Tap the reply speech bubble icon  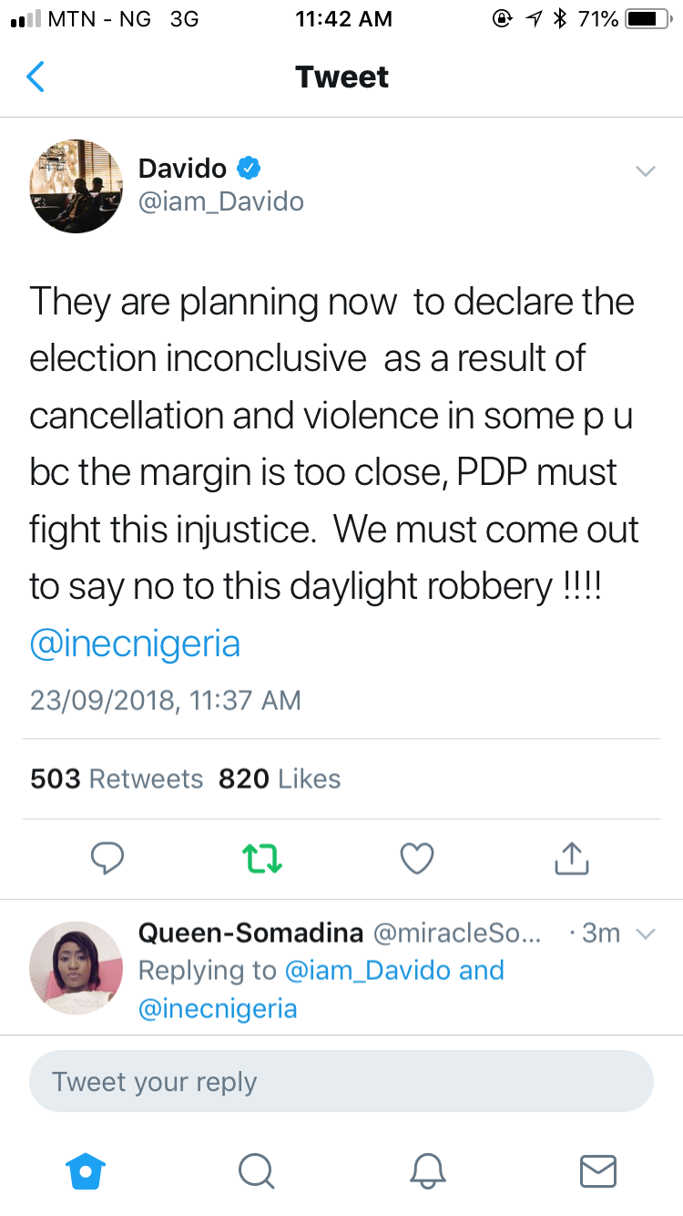pos(107,858)
